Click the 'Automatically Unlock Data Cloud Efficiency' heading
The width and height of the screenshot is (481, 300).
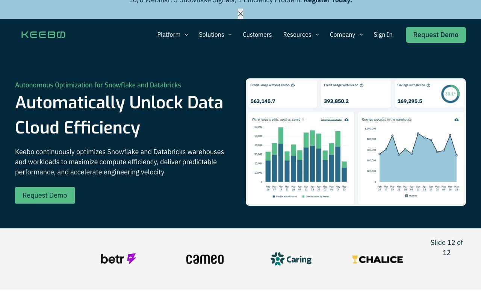coord(119,115)
